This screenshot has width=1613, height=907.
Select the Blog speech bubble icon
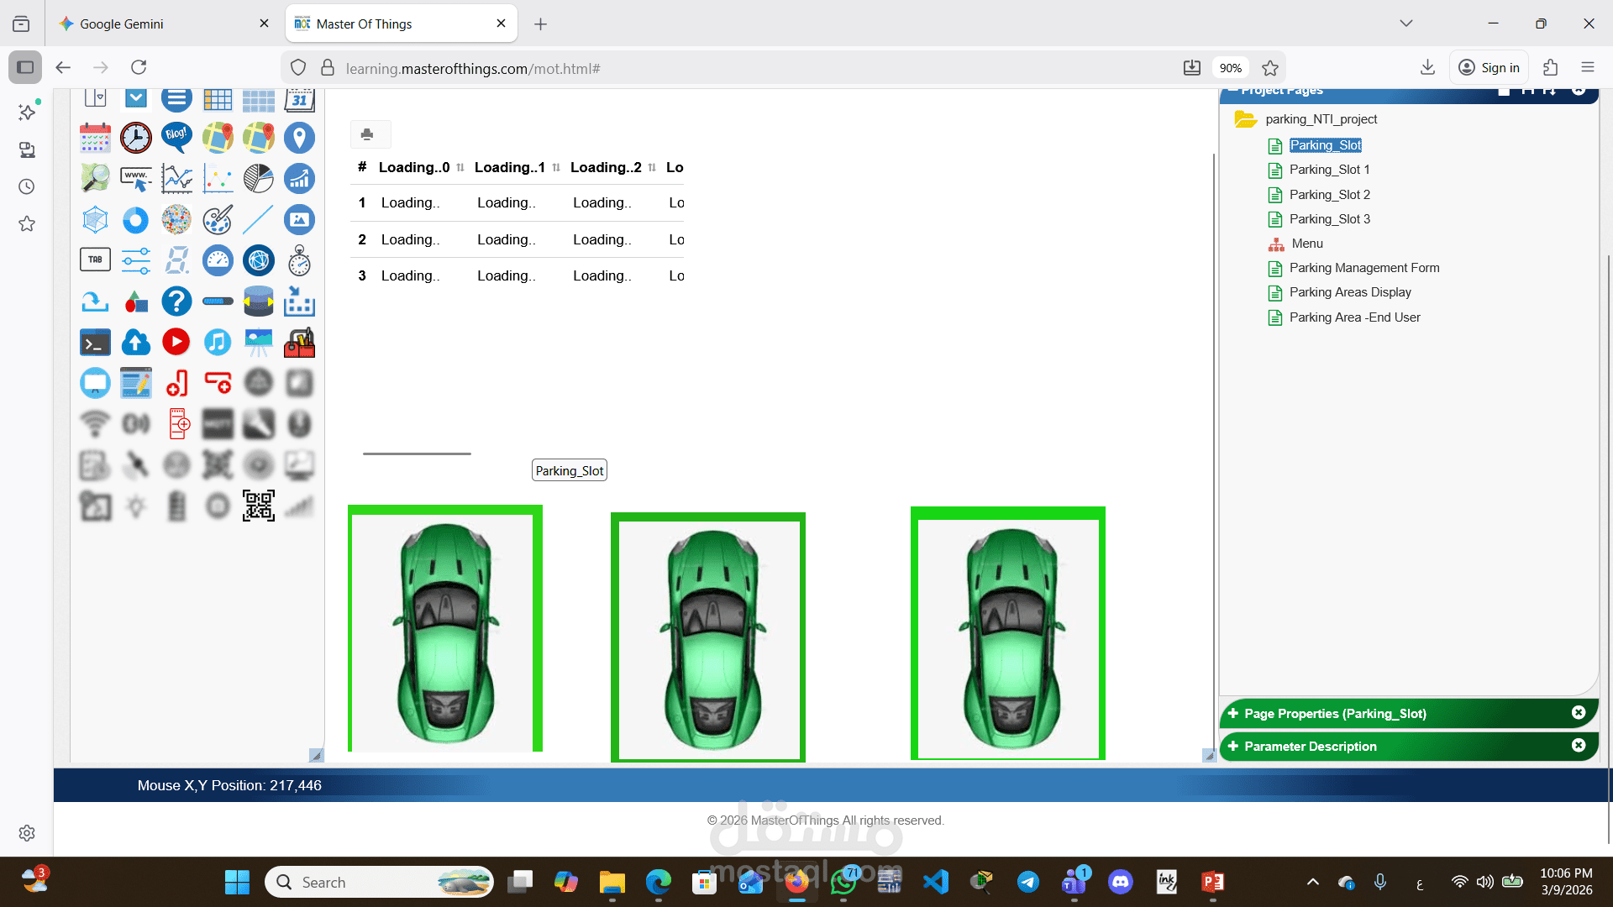click(x=176, y=138)
